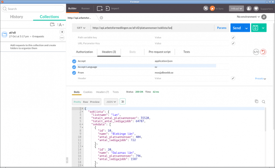
Task: Click the request URL field
Action: 152,28
